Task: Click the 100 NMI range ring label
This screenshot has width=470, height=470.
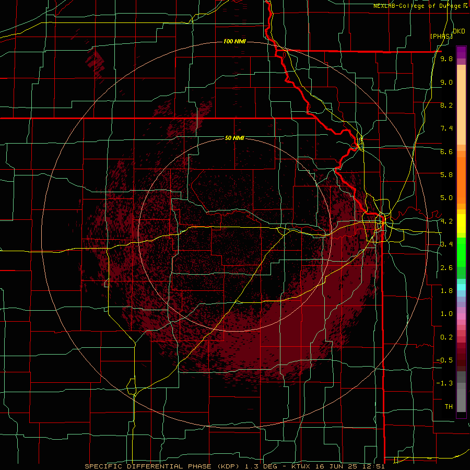Action: coord(234,41)
